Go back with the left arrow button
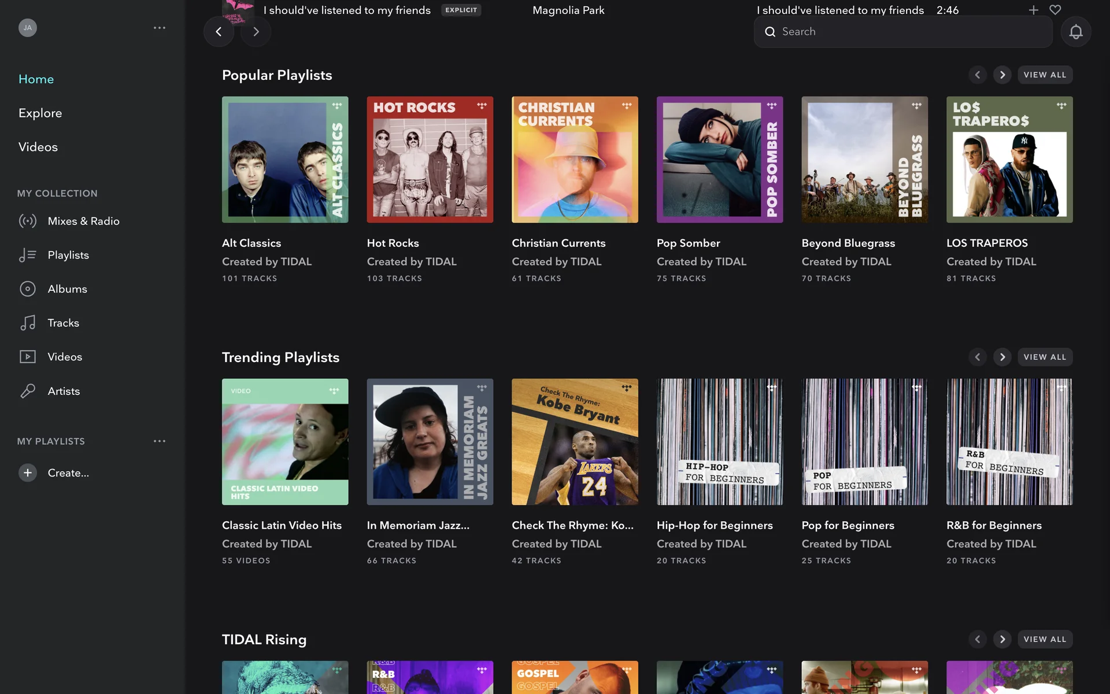The image size is (1110, 694). [219, 32]
